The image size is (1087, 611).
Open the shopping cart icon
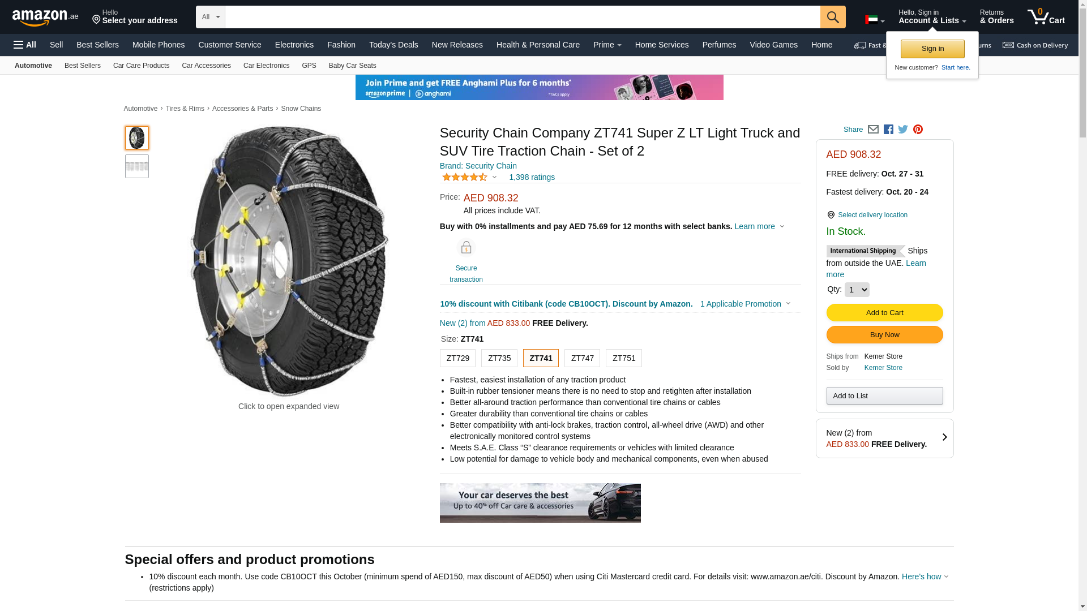1045,17
